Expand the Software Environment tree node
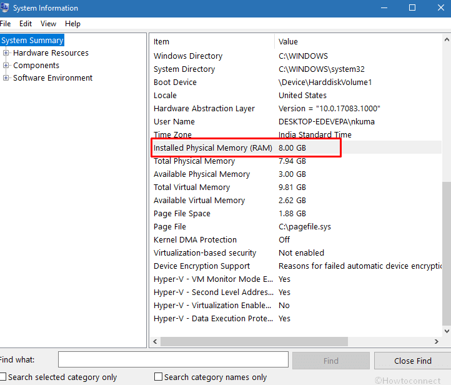451x385 pixels. pyautogui.click(x=6, y=77)
